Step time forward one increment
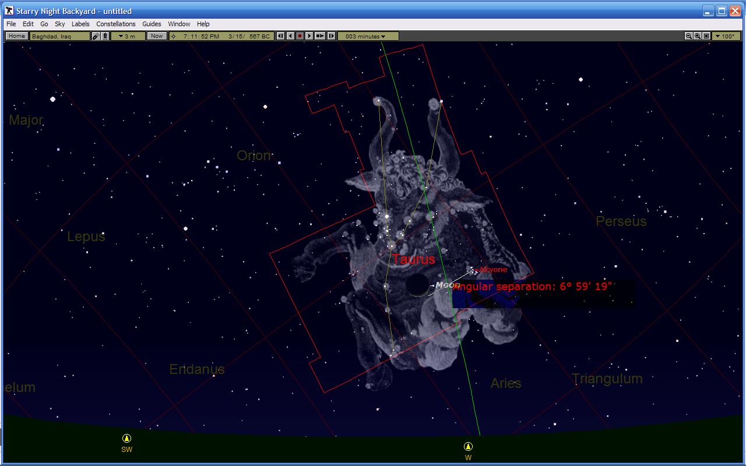The width and height of the screenshot is (746, 466). point(331,36)
